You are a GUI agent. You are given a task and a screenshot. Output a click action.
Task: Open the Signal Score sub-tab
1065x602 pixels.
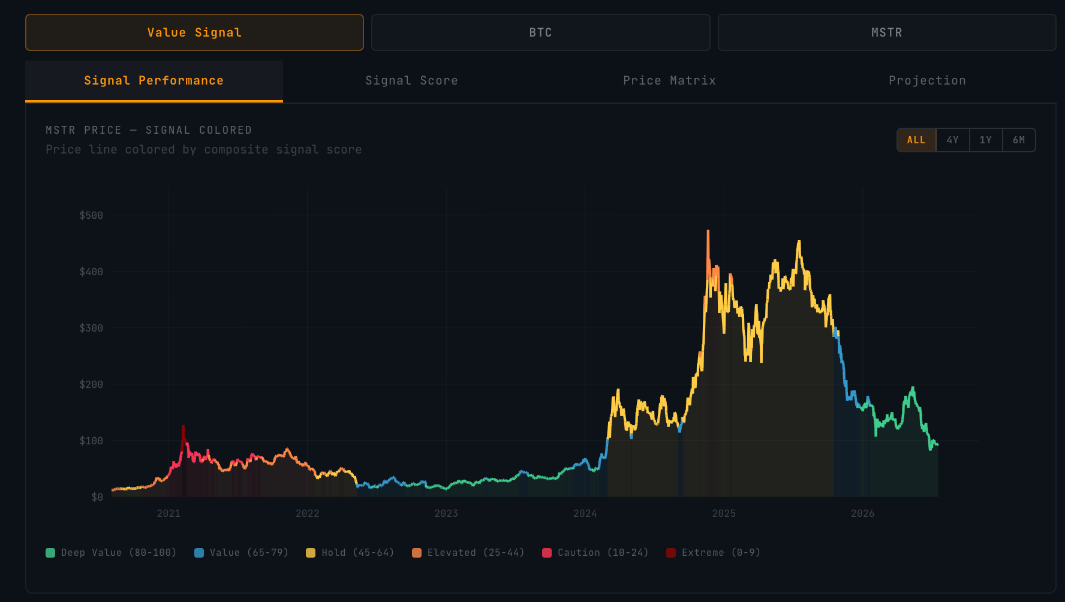click(411, 81)
